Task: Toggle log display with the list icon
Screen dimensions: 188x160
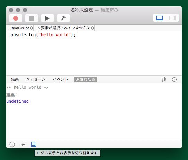Action: [34, 144]
